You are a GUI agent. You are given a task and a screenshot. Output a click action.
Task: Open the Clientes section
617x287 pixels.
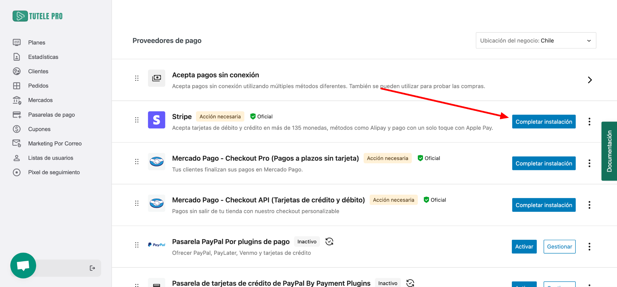tap(38, 71)
